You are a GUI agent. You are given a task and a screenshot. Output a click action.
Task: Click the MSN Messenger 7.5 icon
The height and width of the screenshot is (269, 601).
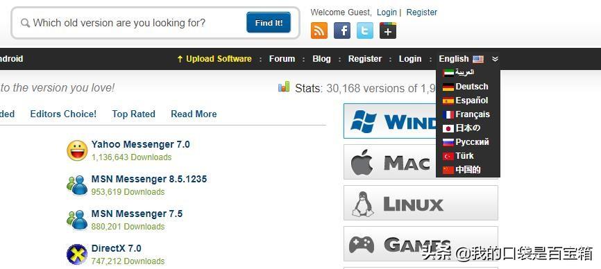[x=77, y=220]
